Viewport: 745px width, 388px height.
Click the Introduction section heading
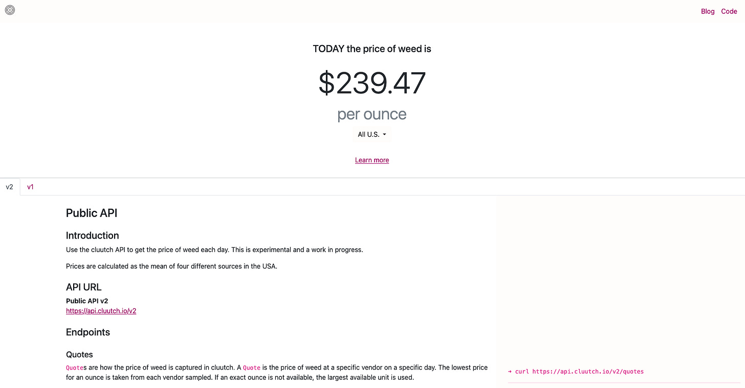click(x=92, y=235)
